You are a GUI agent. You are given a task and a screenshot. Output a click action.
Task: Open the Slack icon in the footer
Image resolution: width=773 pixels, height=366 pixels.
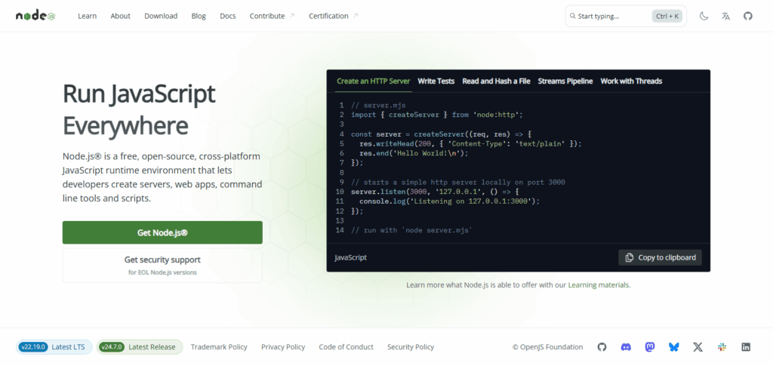pos(722,347)
